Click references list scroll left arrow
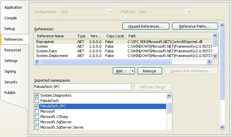 [x=37, y=61]
